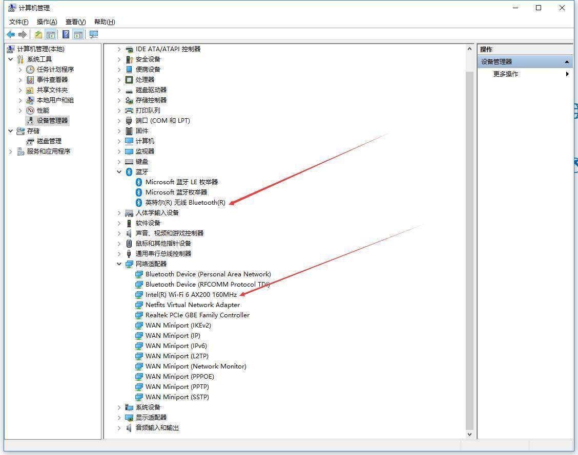Screen dimensions: 578x455
Task: Toggle the show/hide action pane toolbar icon
Action: (78, 35)
